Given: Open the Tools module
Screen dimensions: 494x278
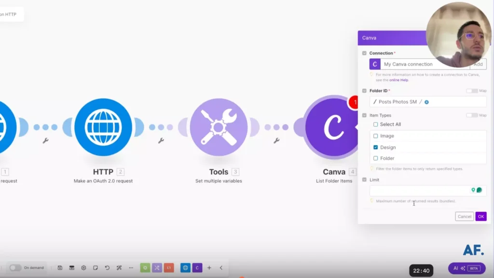Looking at the screenshot, I should click(219, 127).
